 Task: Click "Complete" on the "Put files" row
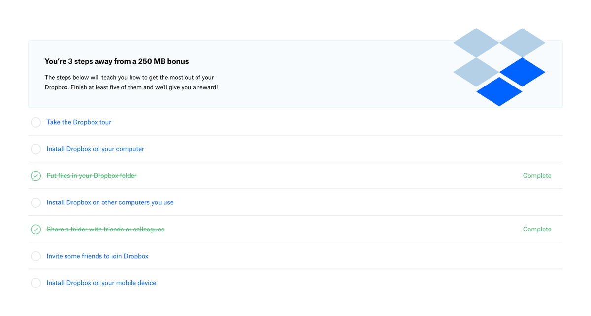coord(537,175)
